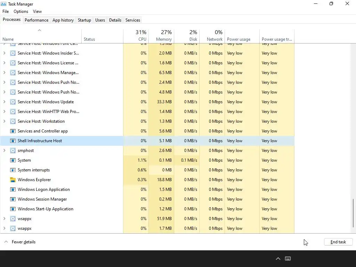
Task: Click the gear icon for the 51.9 MB wsappx
Action: coord(13,219)
